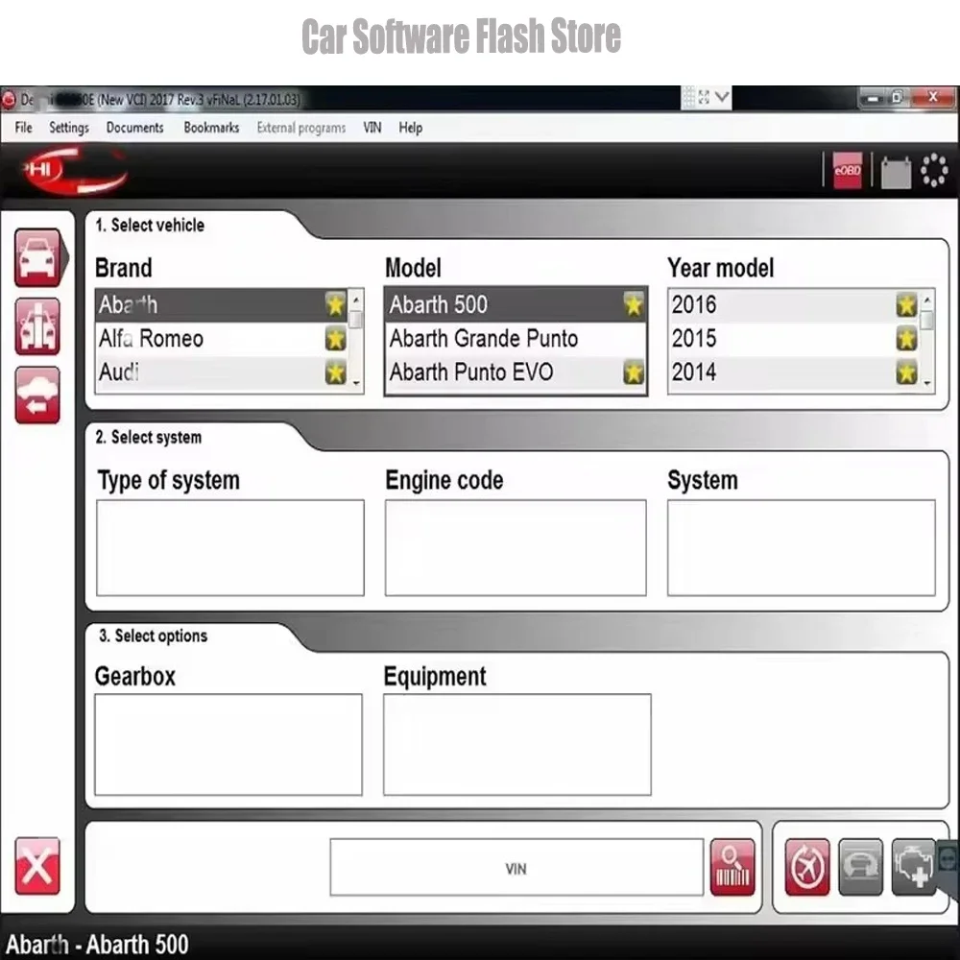Open the Help menu
The width and height of the screenshot is (960, 960).
click(410, 128)
